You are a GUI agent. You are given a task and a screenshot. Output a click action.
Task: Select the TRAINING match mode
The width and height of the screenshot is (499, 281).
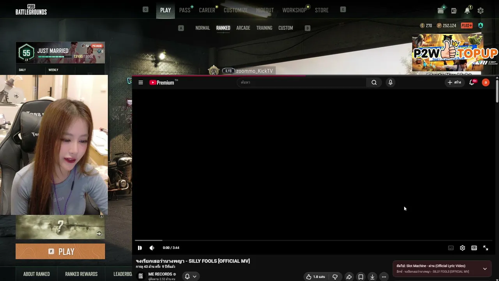click(x=264, y=28)
